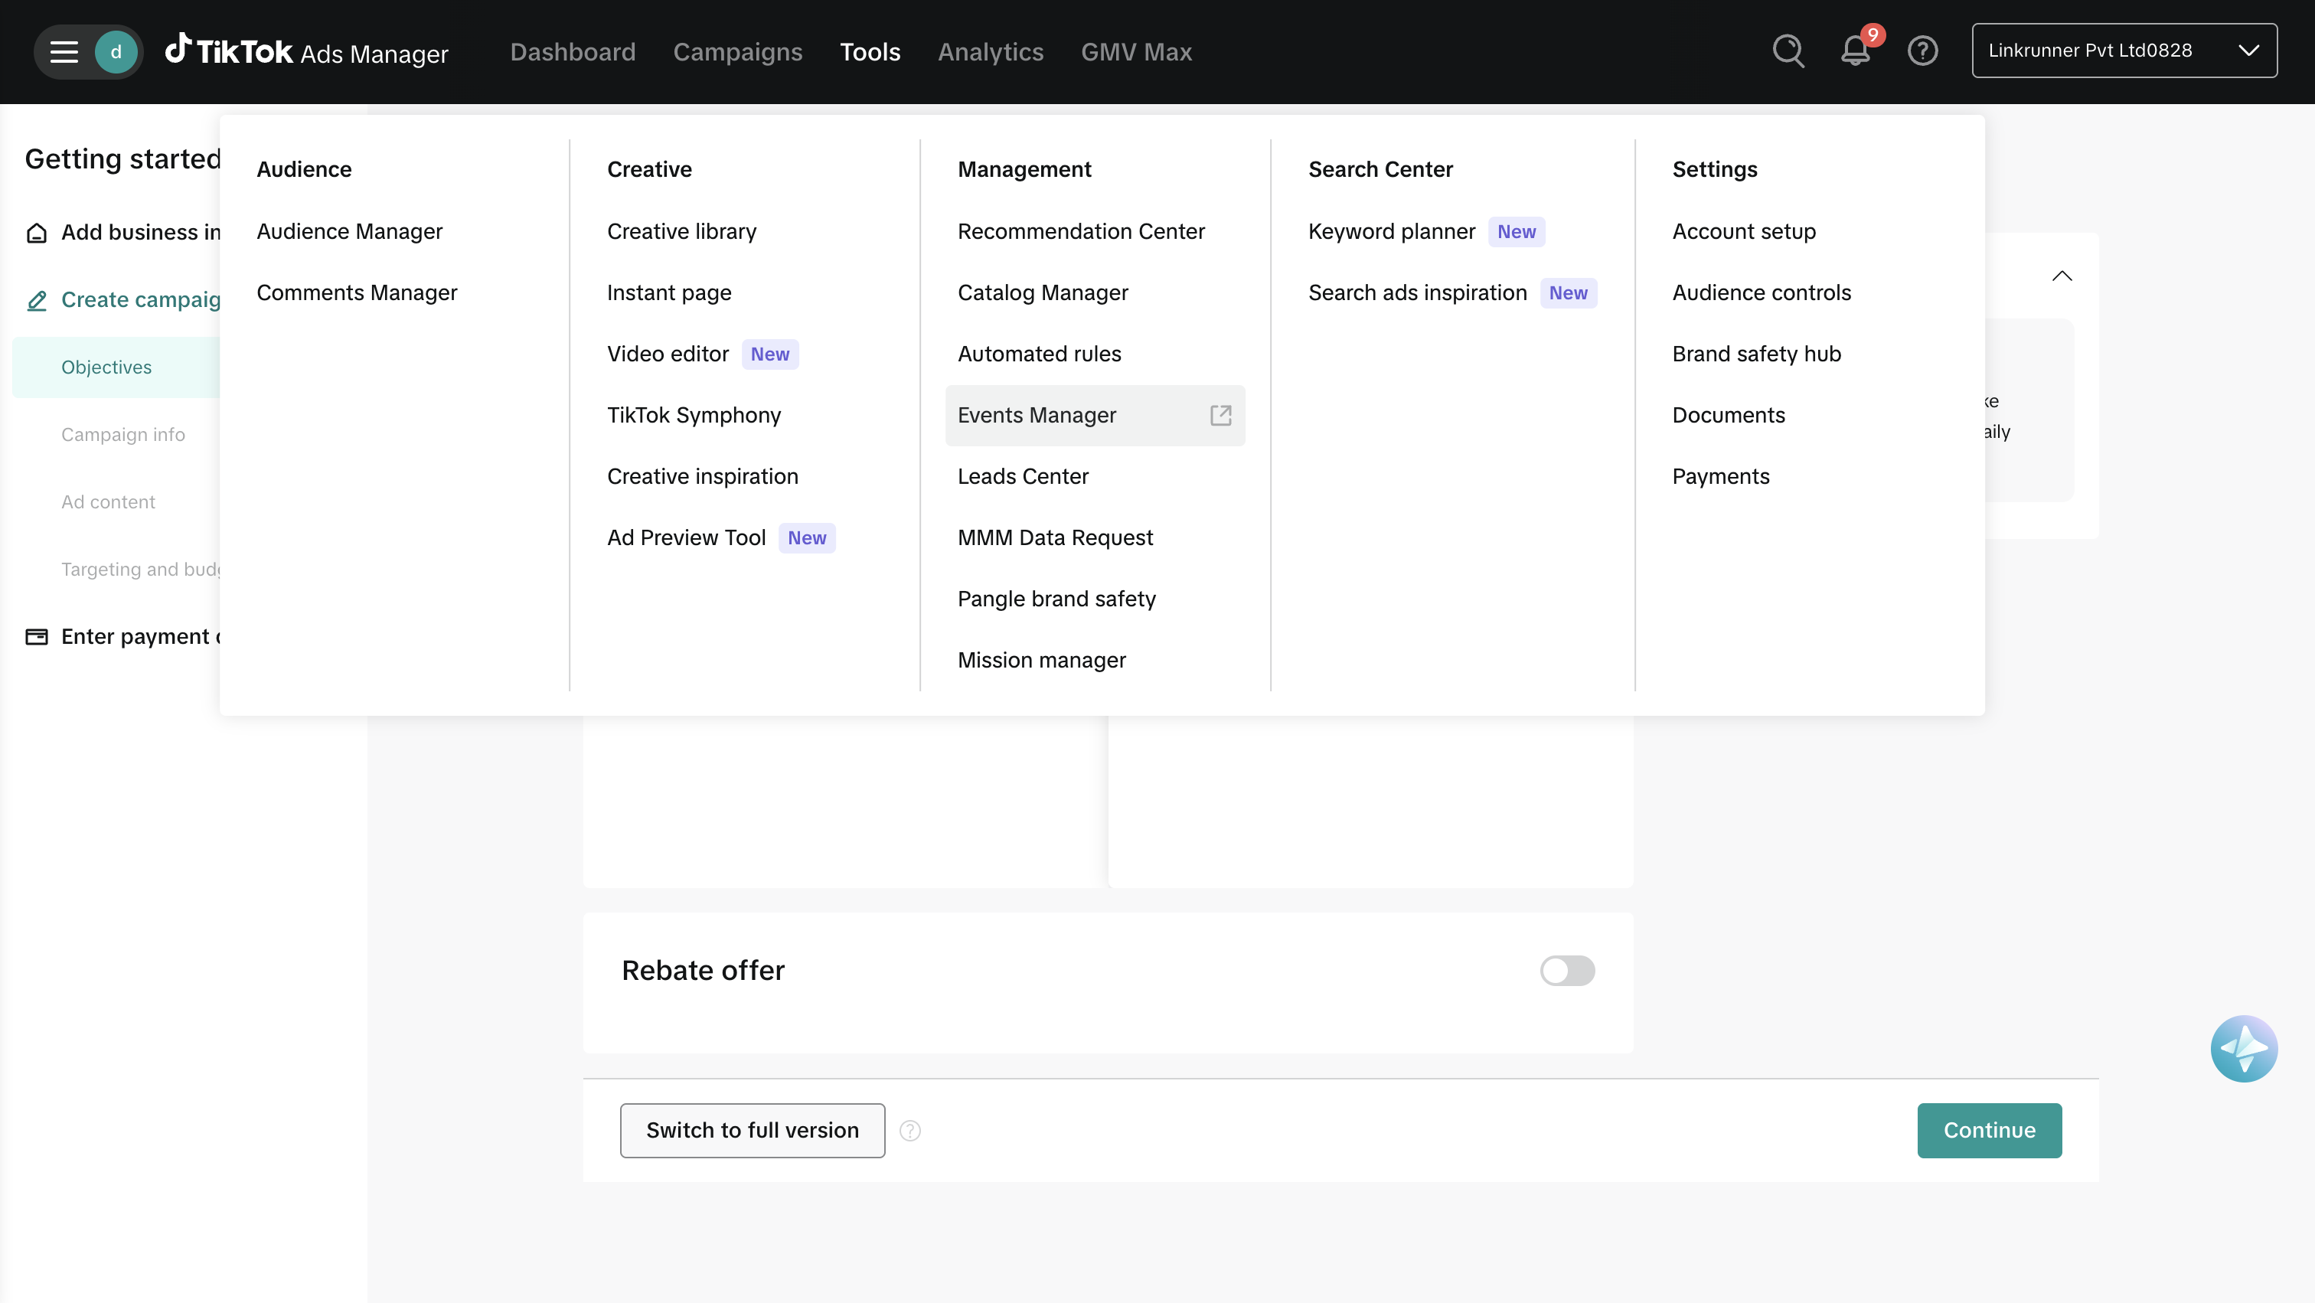Click help icon next to Switch to full version

tap(909, 1131)
